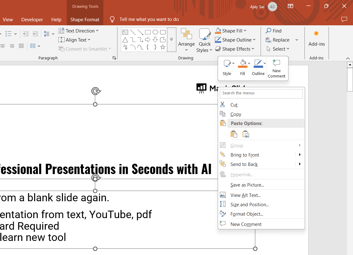The height and width of the screenshot is (255, 353).
Task: Click Cut in the context menu
Action: [234, 105]
